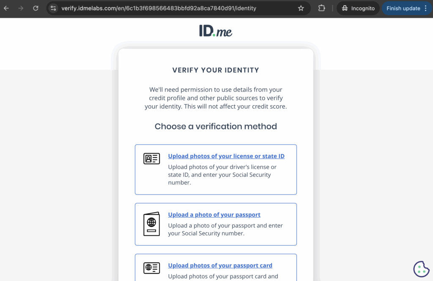The height and width of the screenshot is (281, 433).
Task: Open the Chrome three-dot menu
Action: coord(425,8)
